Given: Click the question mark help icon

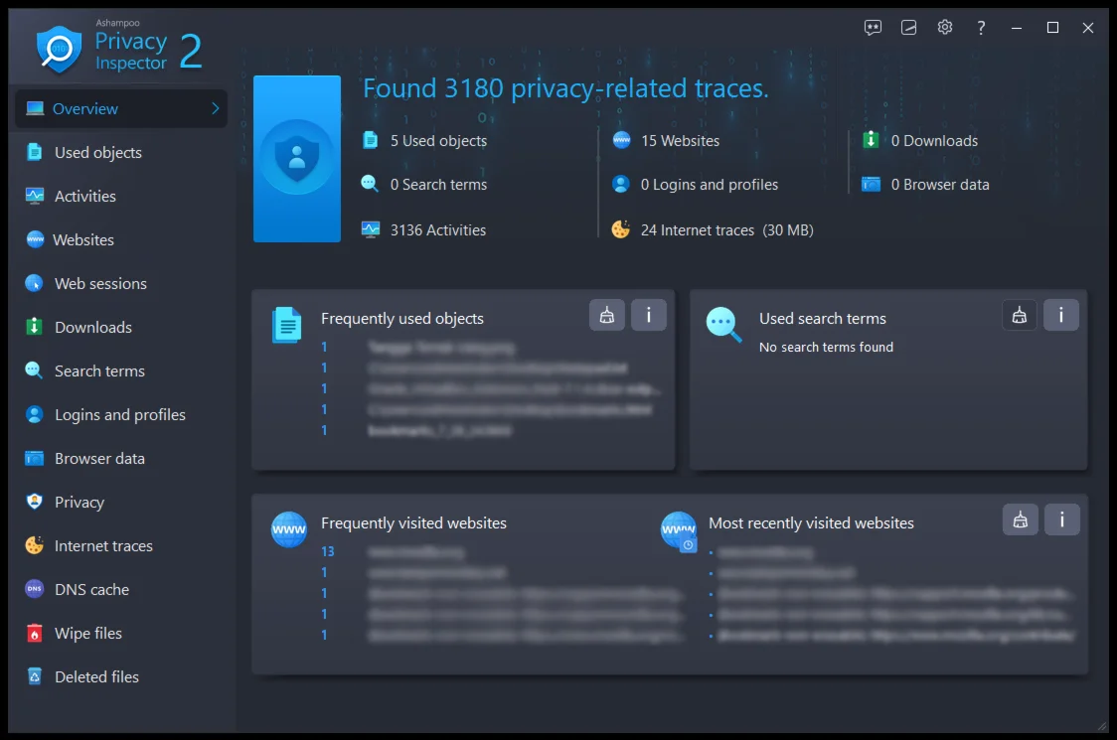Looking at the screenshot, I should click(x=981, y=28).
